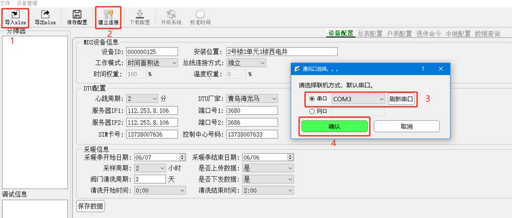Click the help question mark in dialog
This screenshot has width=512, height=218.
(422, 68)
